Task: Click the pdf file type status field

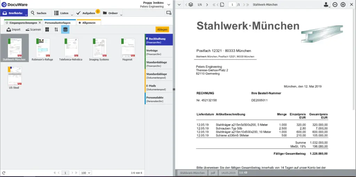Action: [x=213, y=173]
